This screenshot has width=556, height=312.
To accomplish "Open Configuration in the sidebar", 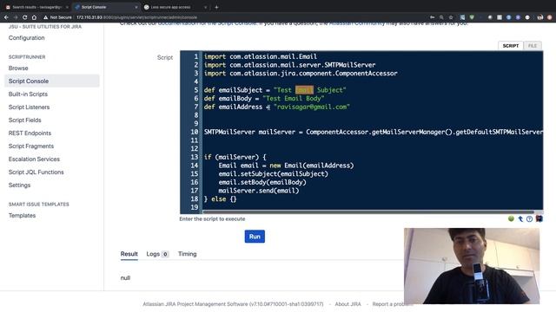I will [27, 38].
